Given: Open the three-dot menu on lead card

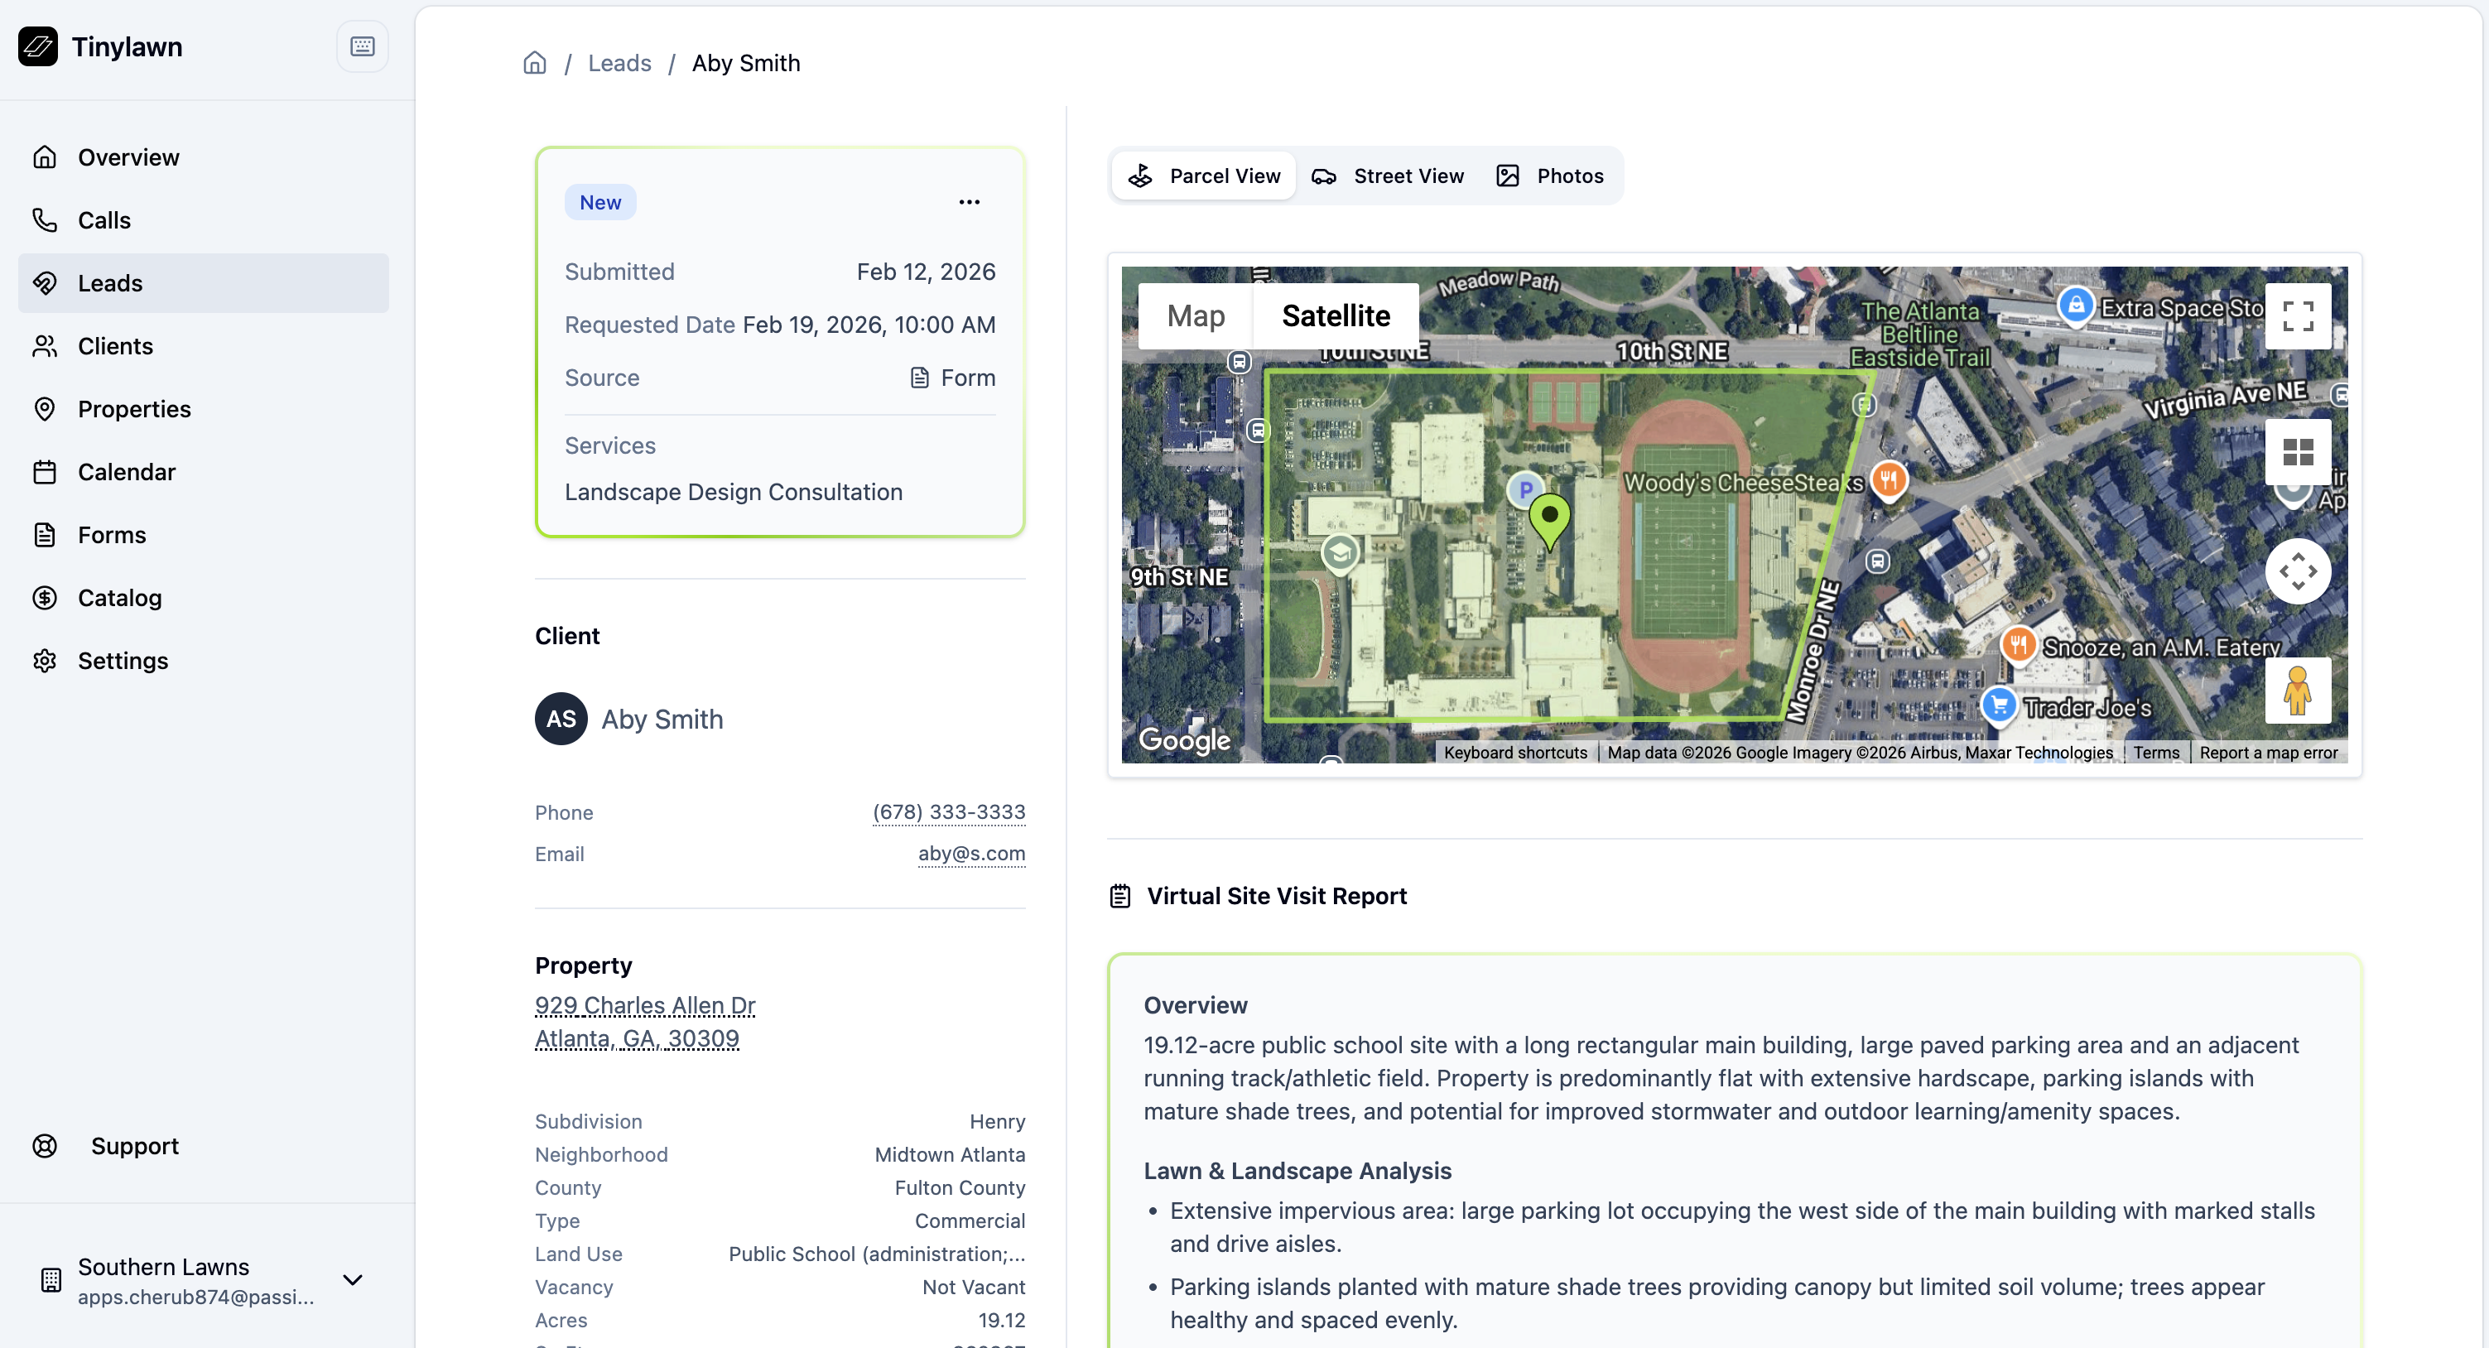Looking at the screenshot, I should (969, 202).
